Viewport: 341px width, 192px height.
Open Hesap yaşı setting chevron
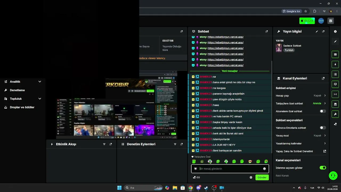pyautogui.click(x=325, y=95)
